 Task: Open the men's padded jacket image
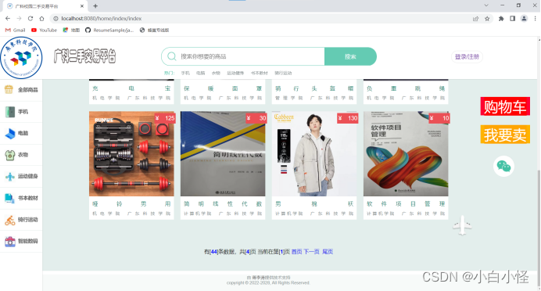(314, 153)
